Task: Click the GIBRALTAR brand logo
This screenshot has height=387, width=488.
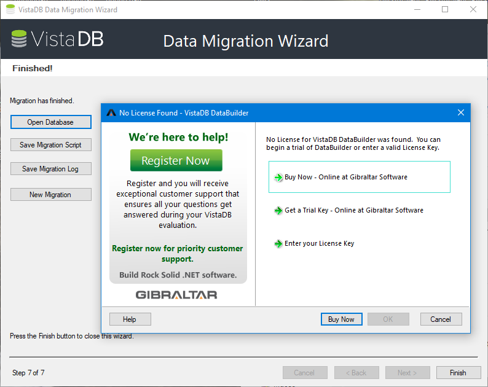Action: [x=176, y=295]
